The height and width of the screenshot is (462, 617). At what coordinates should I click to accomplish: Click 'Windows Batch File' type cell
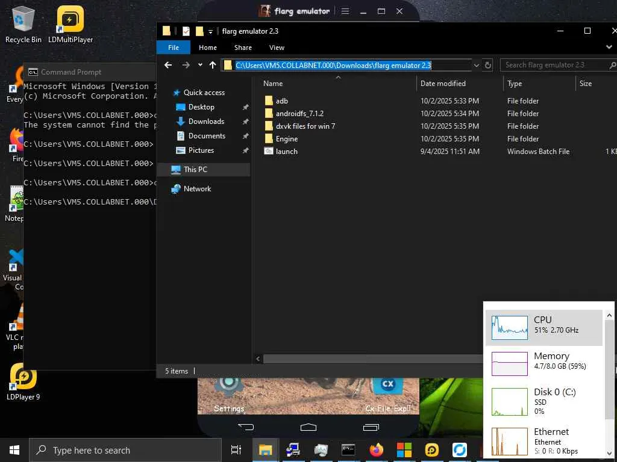[x=538, y=151]
